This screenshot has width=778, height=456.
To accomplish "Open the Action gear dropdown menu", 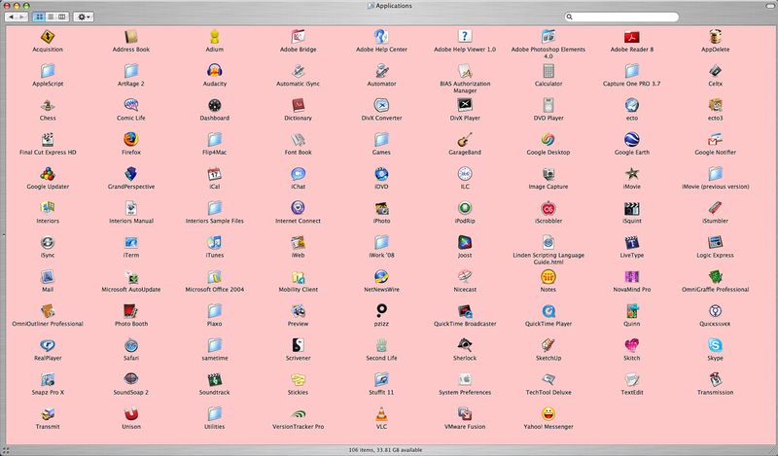I will [x=84, y=17].
